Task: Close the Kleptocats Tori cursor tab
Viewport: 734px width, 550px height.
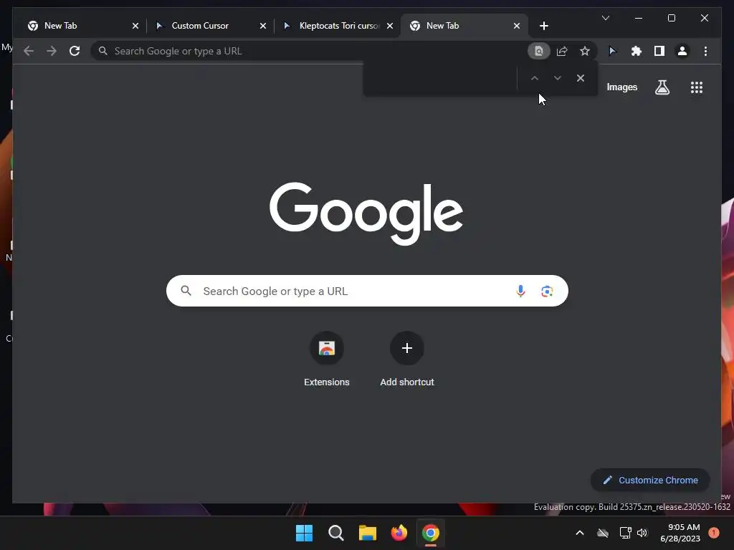Action: (390, 26)
